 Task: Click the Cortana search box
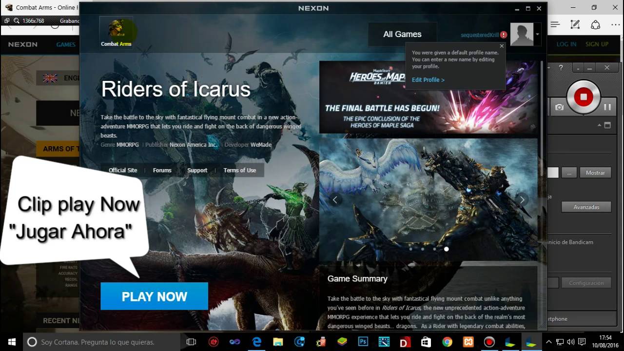[x=102, y=342]
